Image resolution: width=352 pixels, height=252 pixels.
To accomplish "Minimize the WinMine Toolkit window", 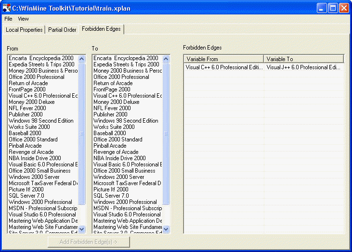I will [322, 8].
